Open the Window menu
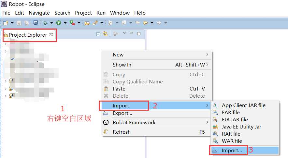Viewport: 288px width, 158px height. pyautogui.click(x=120, y=13)
